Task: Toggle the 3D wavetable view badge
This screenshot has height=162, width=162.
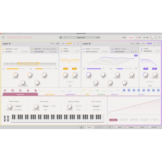Action: point(136,55)
